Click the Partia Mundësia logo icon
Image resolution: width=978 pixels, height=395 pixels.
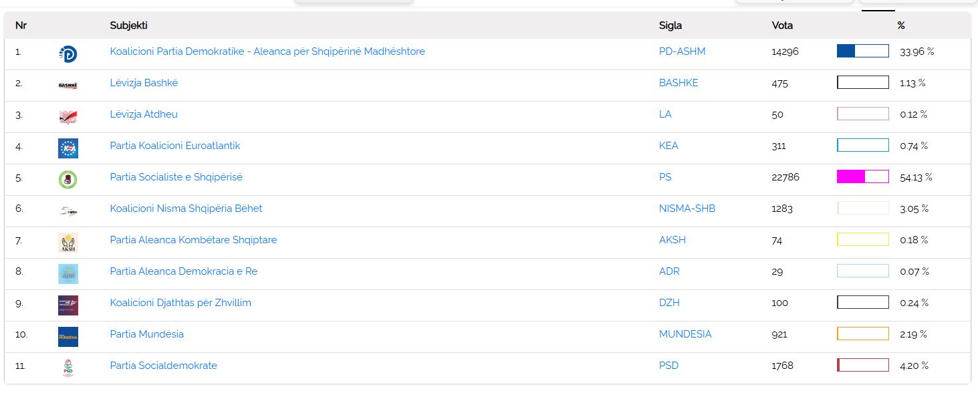[x=68, y=336]
